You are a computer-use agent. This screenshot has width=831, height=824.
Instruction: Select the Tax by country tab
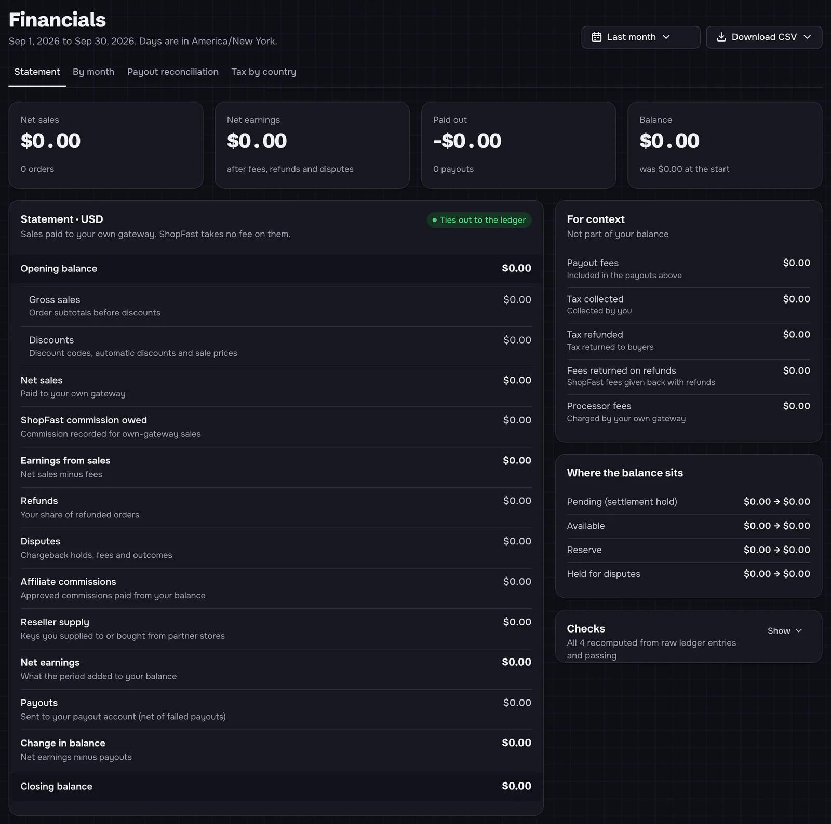264,72
